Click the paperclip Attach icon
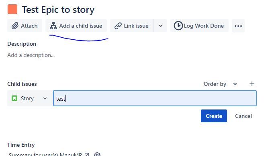Screen dimensions: 266x156 [x=15, y=26]
